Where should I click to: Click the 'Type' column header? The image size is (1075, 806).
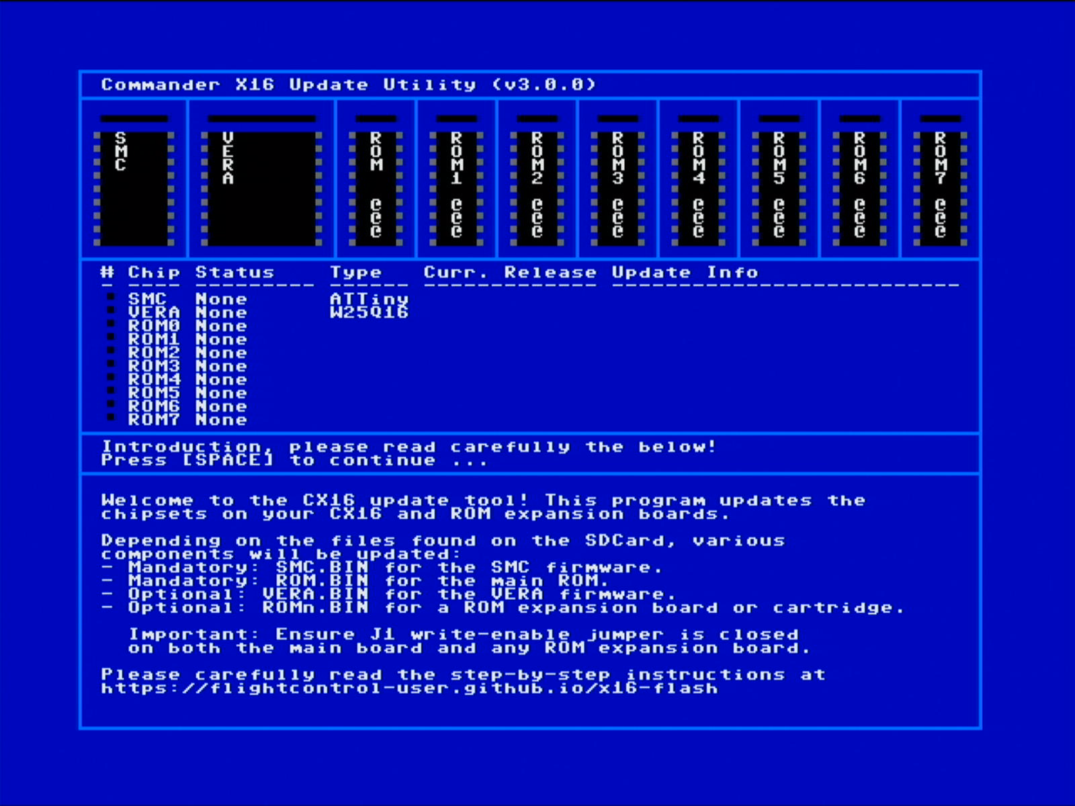[355, 273]
